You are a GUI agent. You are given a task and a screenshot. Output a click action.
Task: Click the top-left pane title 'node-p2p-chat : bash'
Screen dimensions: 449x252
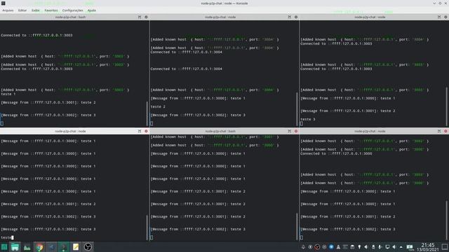point(70,17)
